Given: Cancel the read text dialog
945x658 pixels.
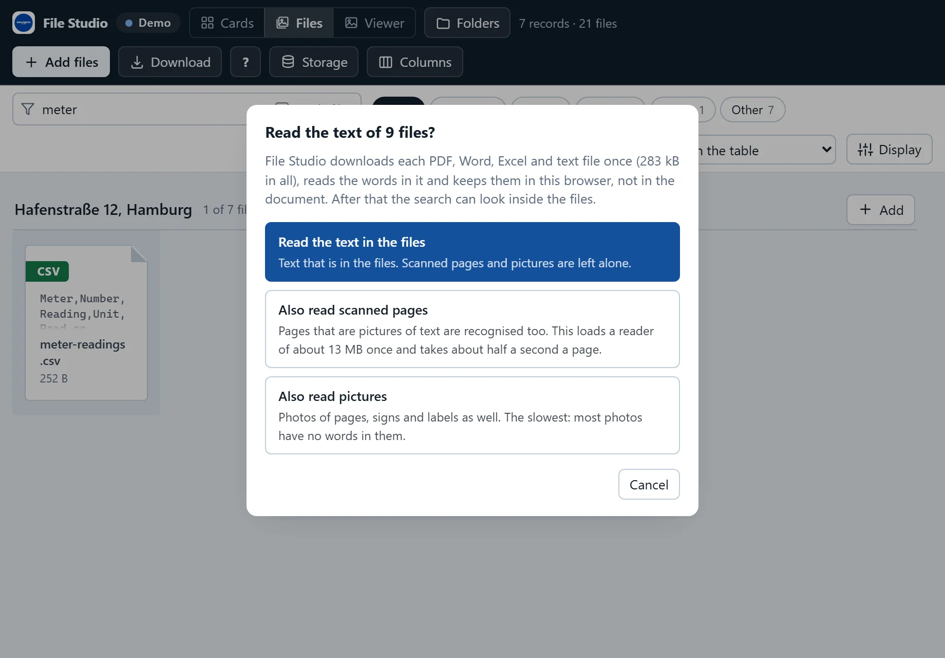Looking at the screenshot, I should click(649, 484).
